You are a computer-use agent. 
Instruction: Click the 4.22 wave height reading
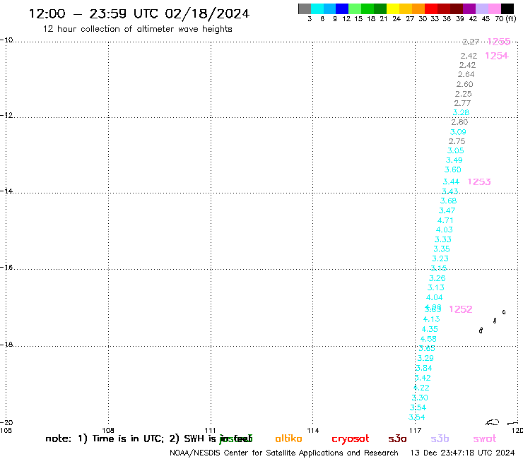point(421,388)
